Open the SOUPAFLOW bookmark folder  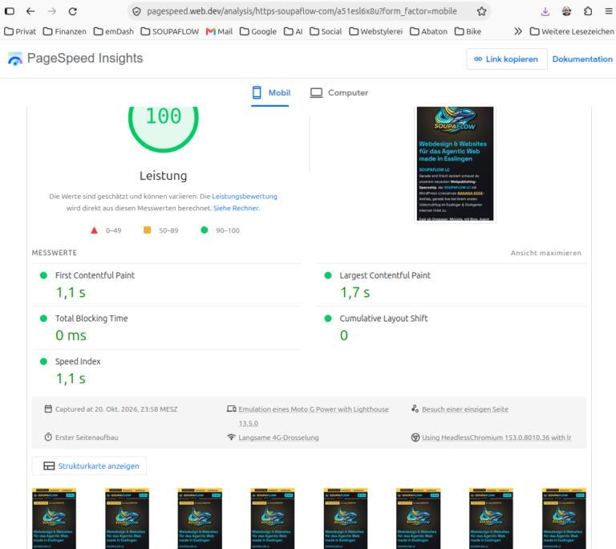click(170, 31)
